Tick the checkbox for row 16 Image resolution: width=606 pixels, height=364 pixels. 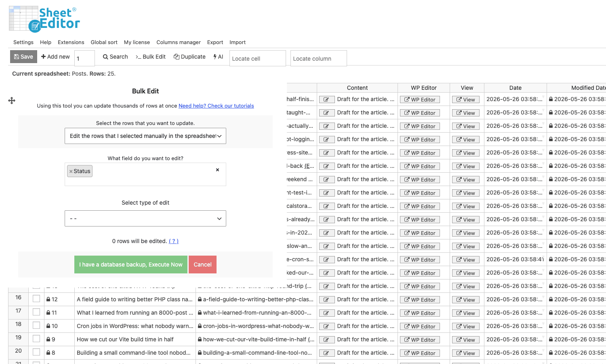pos(36,298)
